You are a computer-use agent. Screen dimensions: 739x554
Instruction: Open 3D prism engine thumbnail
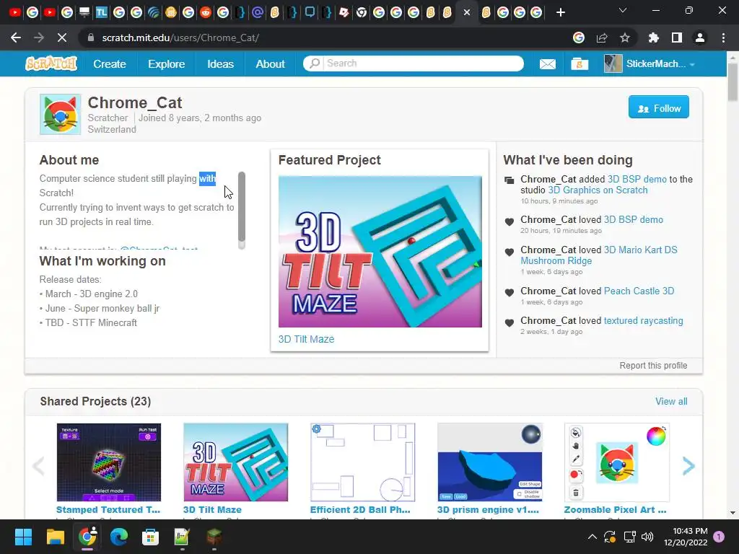490,462
